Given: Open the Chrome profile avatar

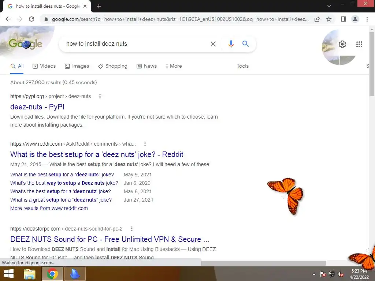Looking at the screenshot, I should [355, 19].
